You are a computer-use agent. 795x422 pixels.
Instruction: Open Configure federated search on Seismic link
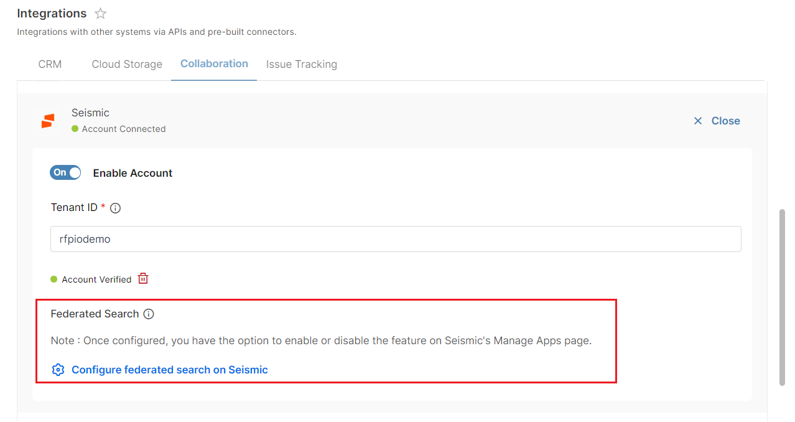click(170, 370)
